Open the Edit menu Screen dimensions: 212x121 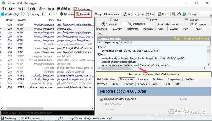point(12,9)
